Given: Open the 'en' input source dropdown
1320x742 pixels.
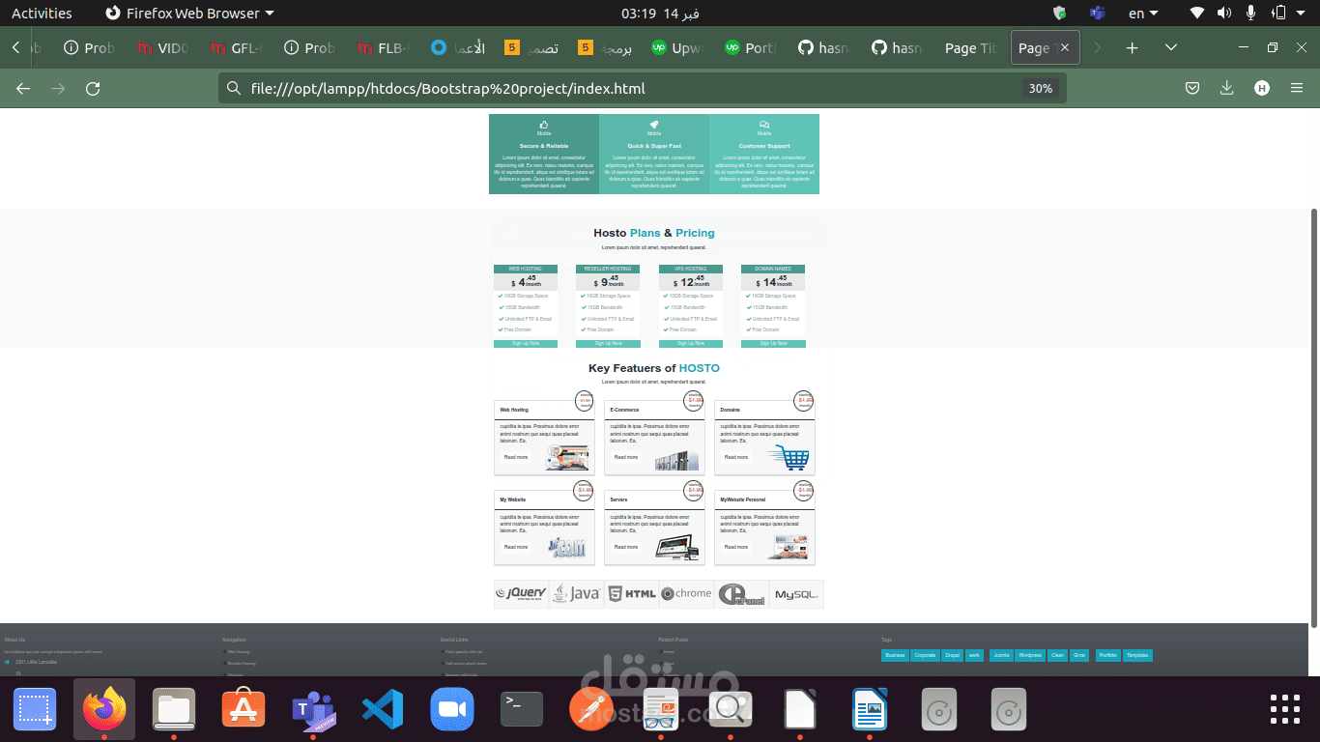Looking at the screenshot, I should point(1144,14).
